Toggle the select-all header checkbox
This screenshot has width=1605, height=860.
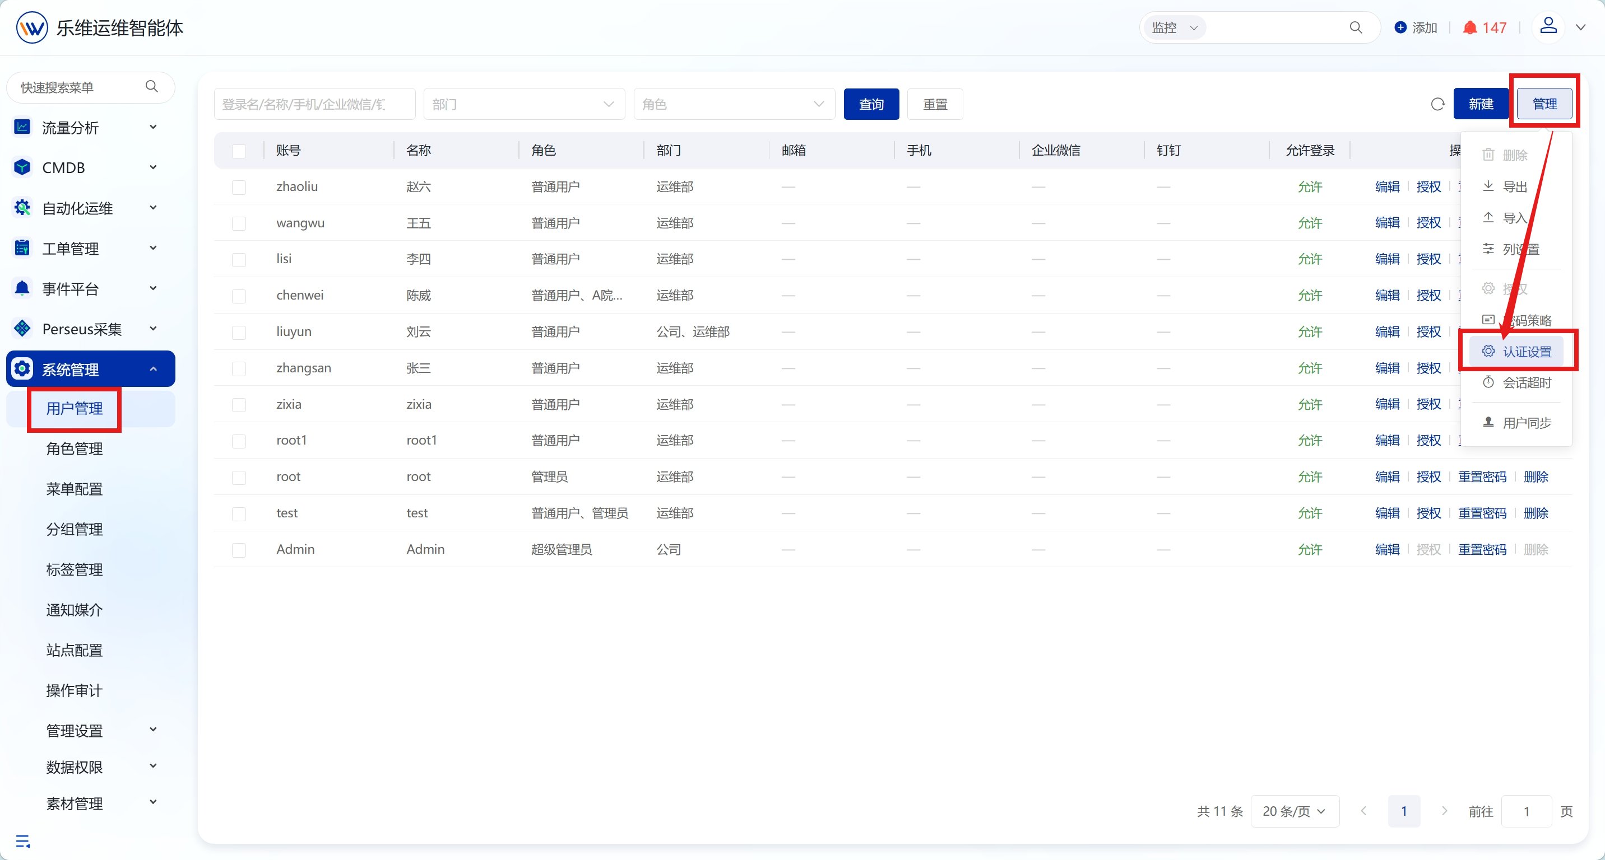tap(239, 151)
